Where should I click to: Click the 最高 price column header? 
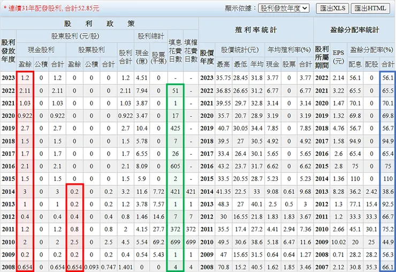224,64
